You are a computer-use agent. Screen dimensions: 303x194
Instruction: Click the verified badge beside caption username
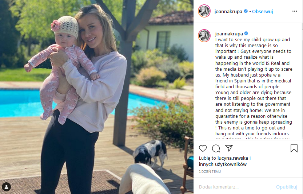[x=246, y=34]
